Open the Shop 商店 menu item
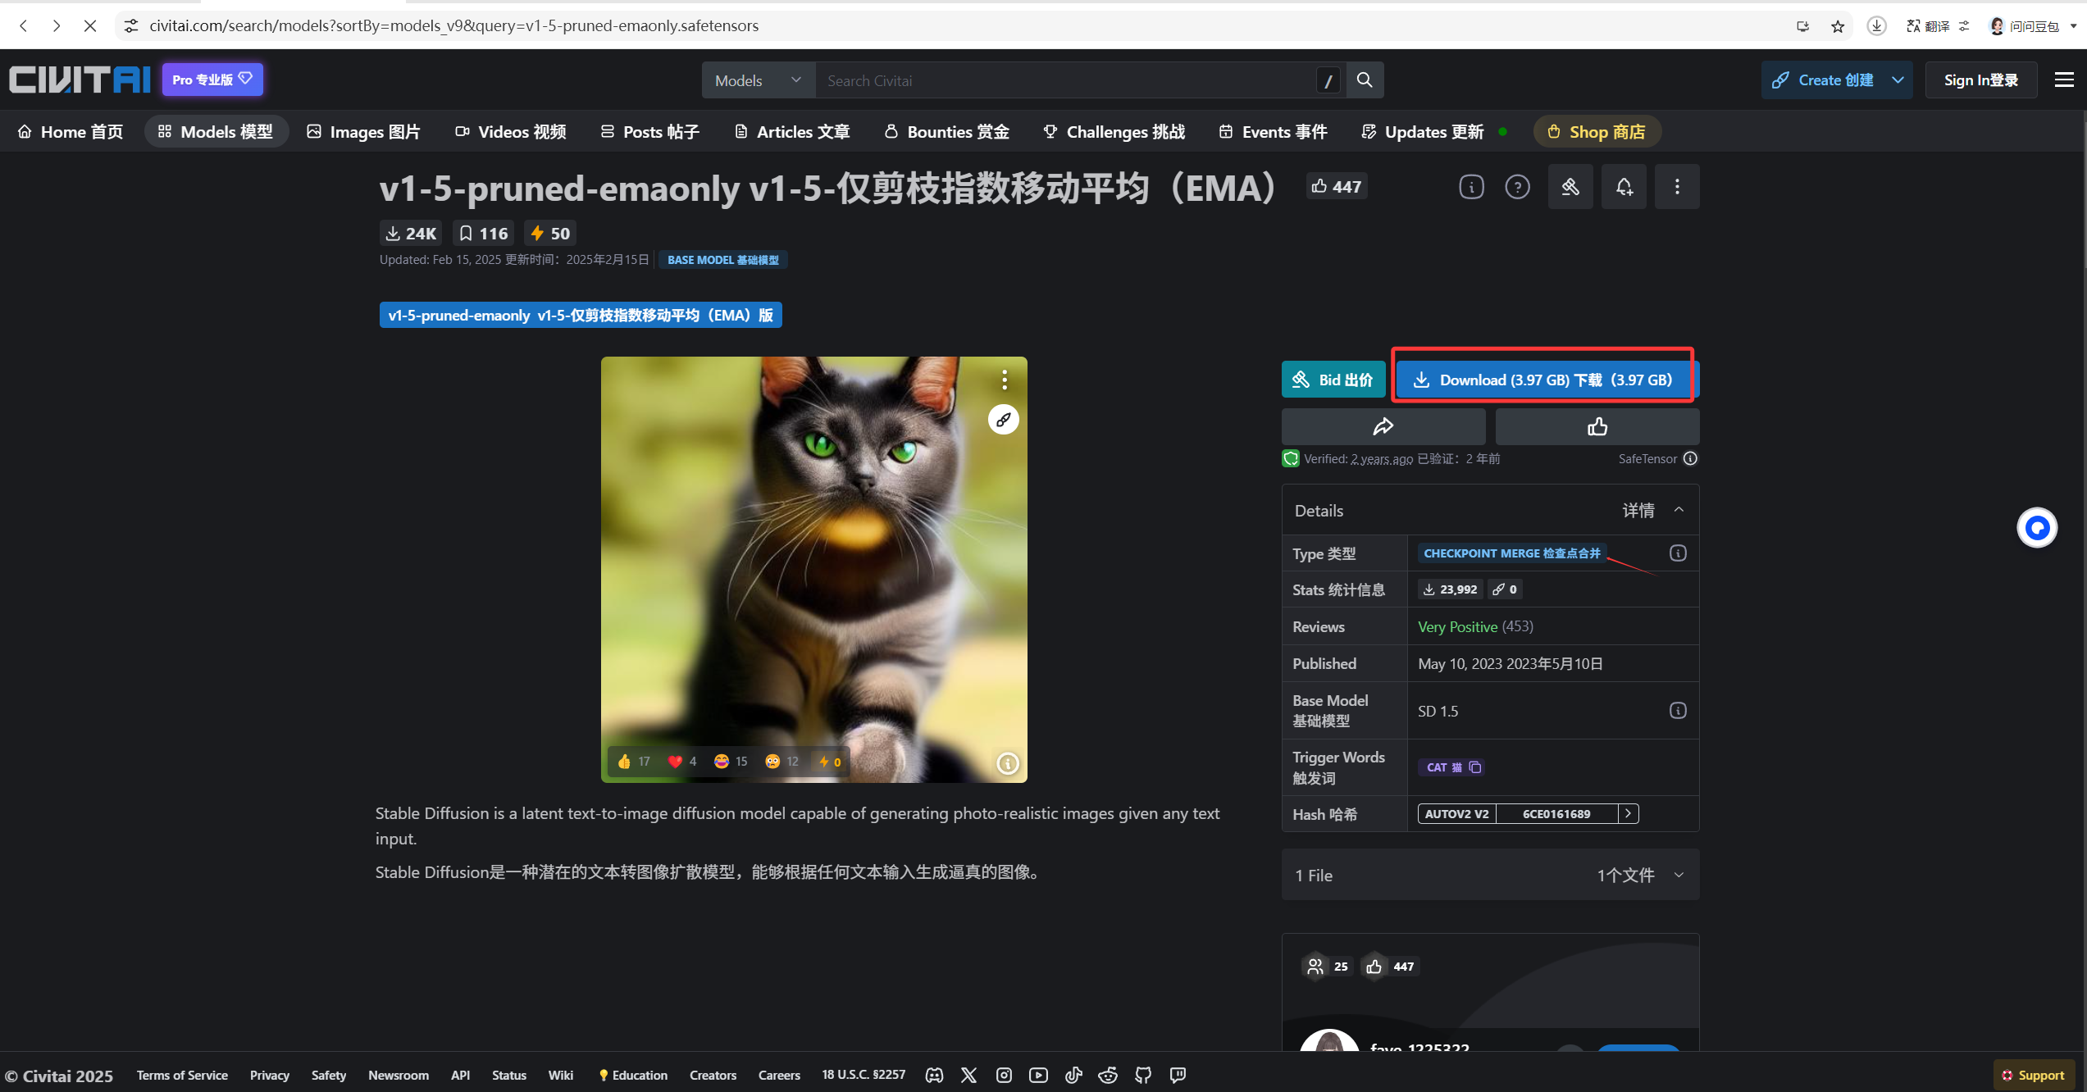The image size is (2087, 1092). pos(1596,131)
